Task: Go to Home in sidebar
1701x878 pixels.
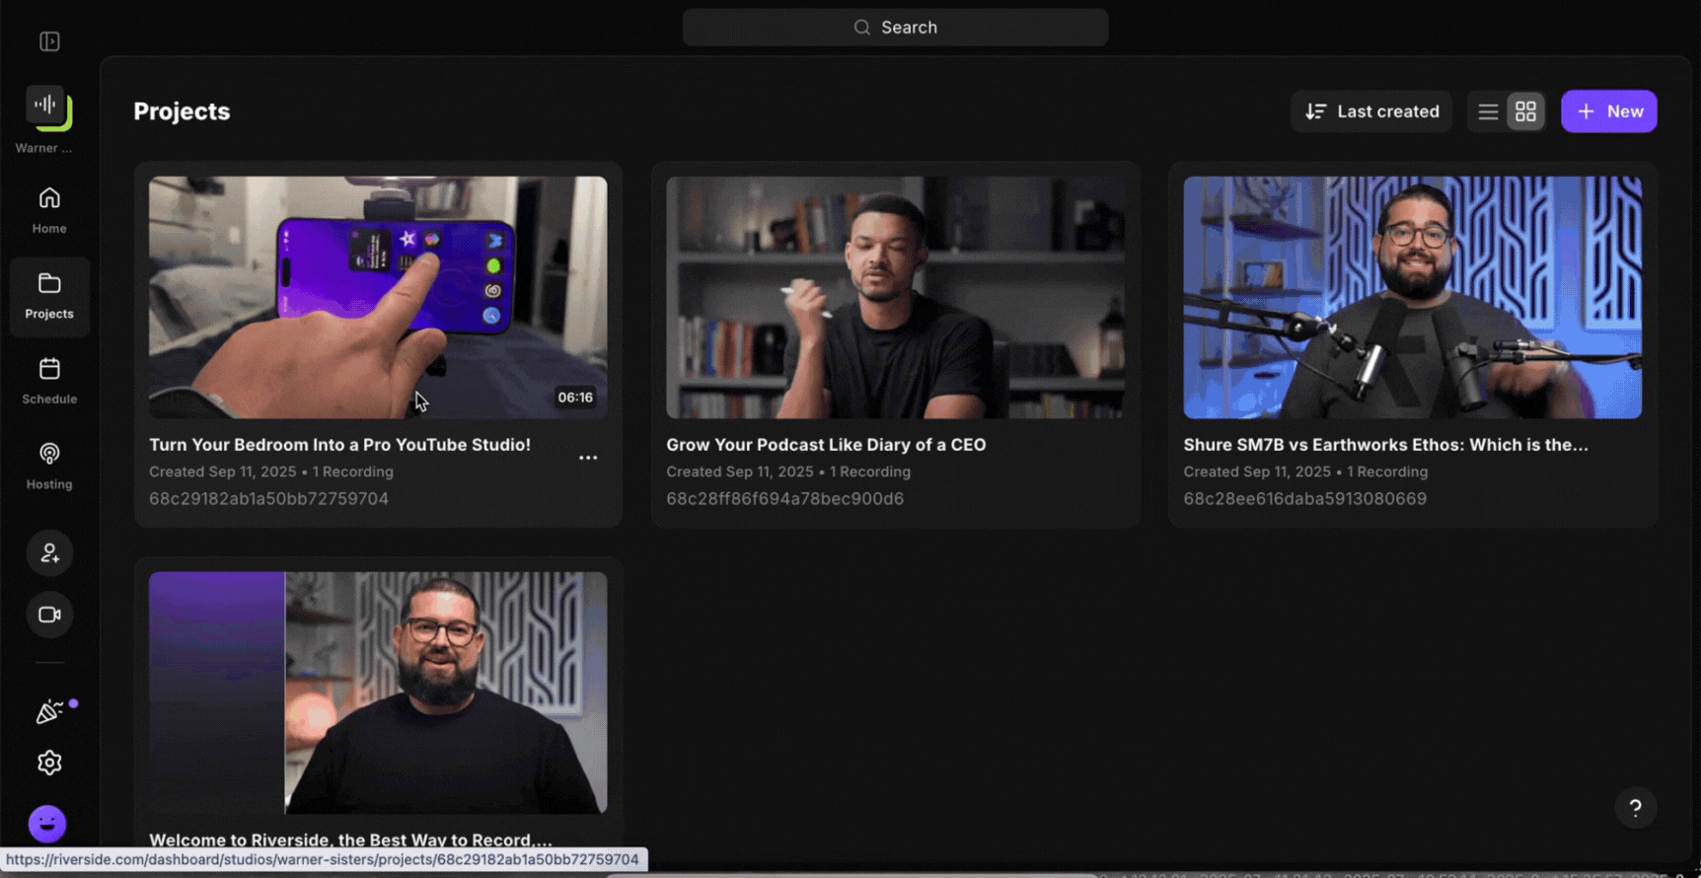Action: 49,210
